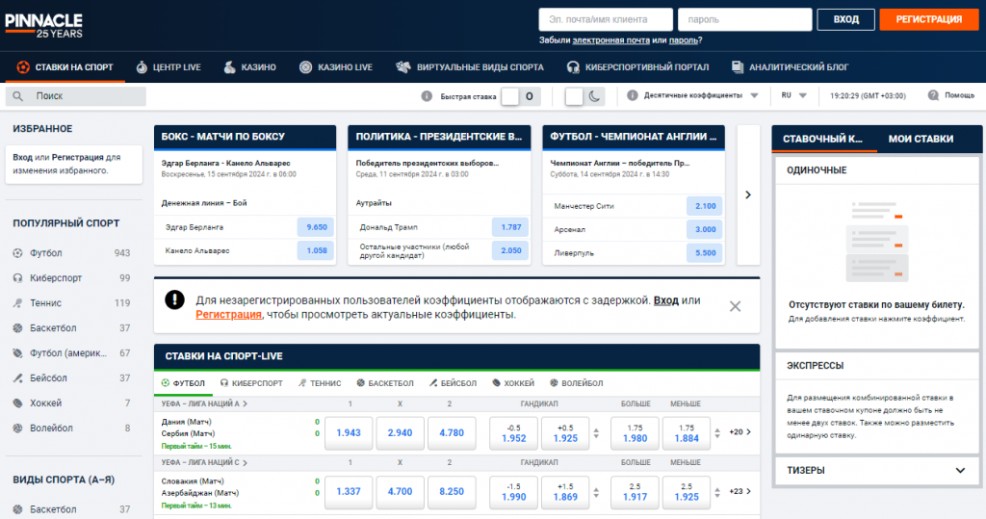
Task: Click the Казино Live roulette icon
Action: 305,66
